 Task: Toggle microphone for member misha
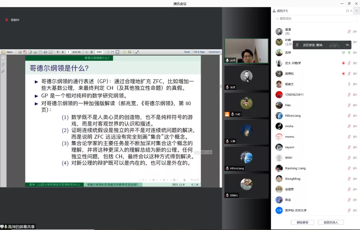[349, 126]
